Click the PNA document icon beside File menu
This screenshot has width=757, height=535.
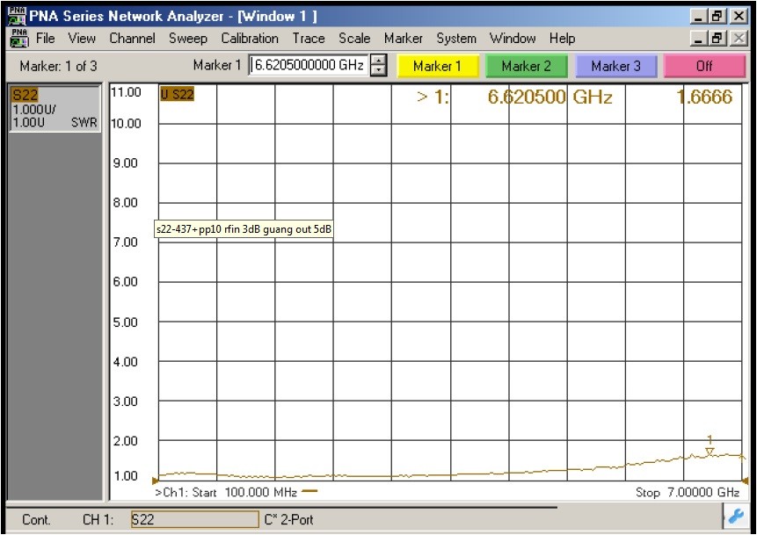(x=19, y=38)
